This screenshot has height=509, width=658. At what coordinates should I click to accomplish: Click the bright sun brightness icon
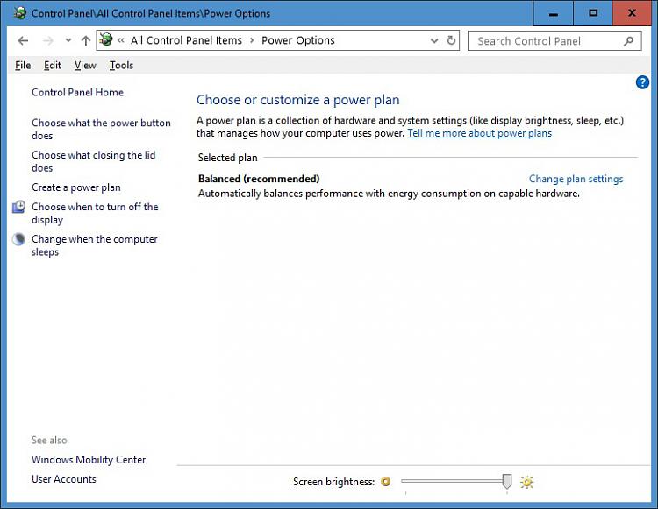point(527,482)
